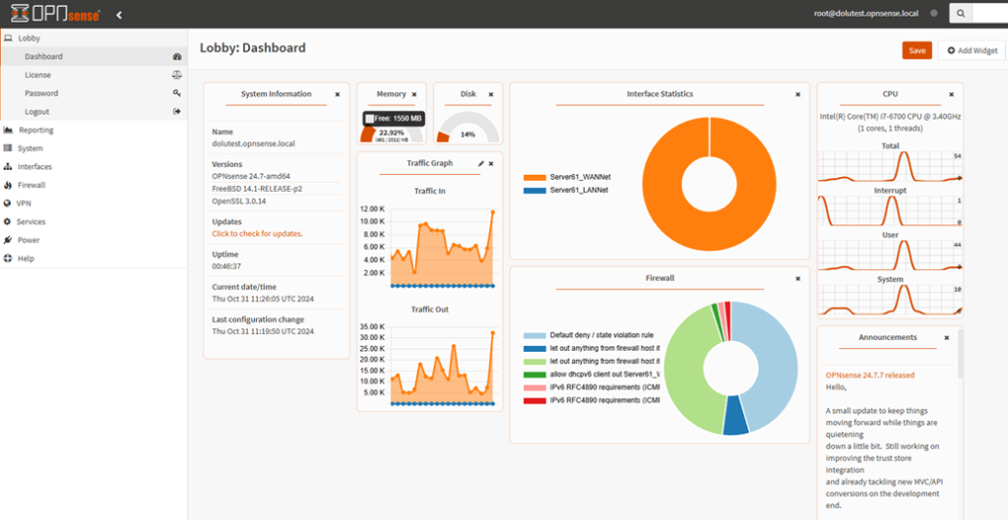Click the Announcements widget scrollbar
Image resolution: width=1008 pixels, height=520 pixels.
tap(961, 353)
